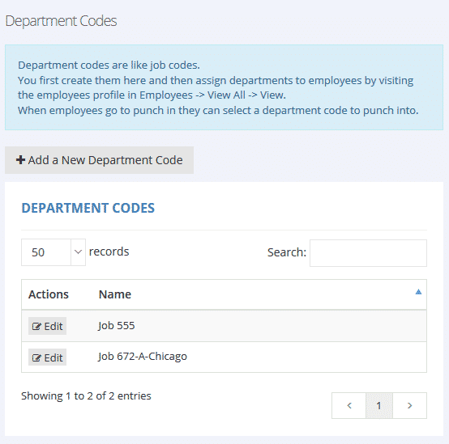Click inside the Search field
The height and width of the screenshot is (444, 449).
(368, 253)
